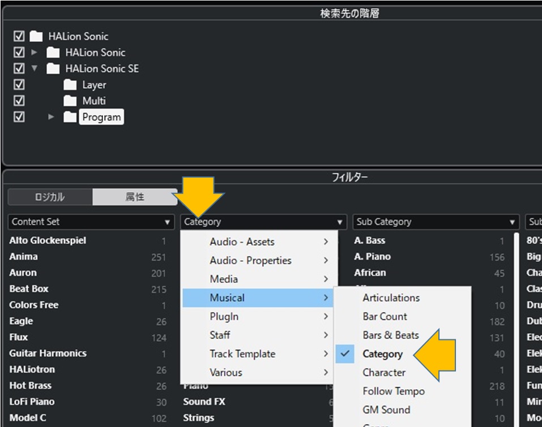Switch to the ロジカル tab
This screenshot has width=542, height=427.
coord(50,197)
